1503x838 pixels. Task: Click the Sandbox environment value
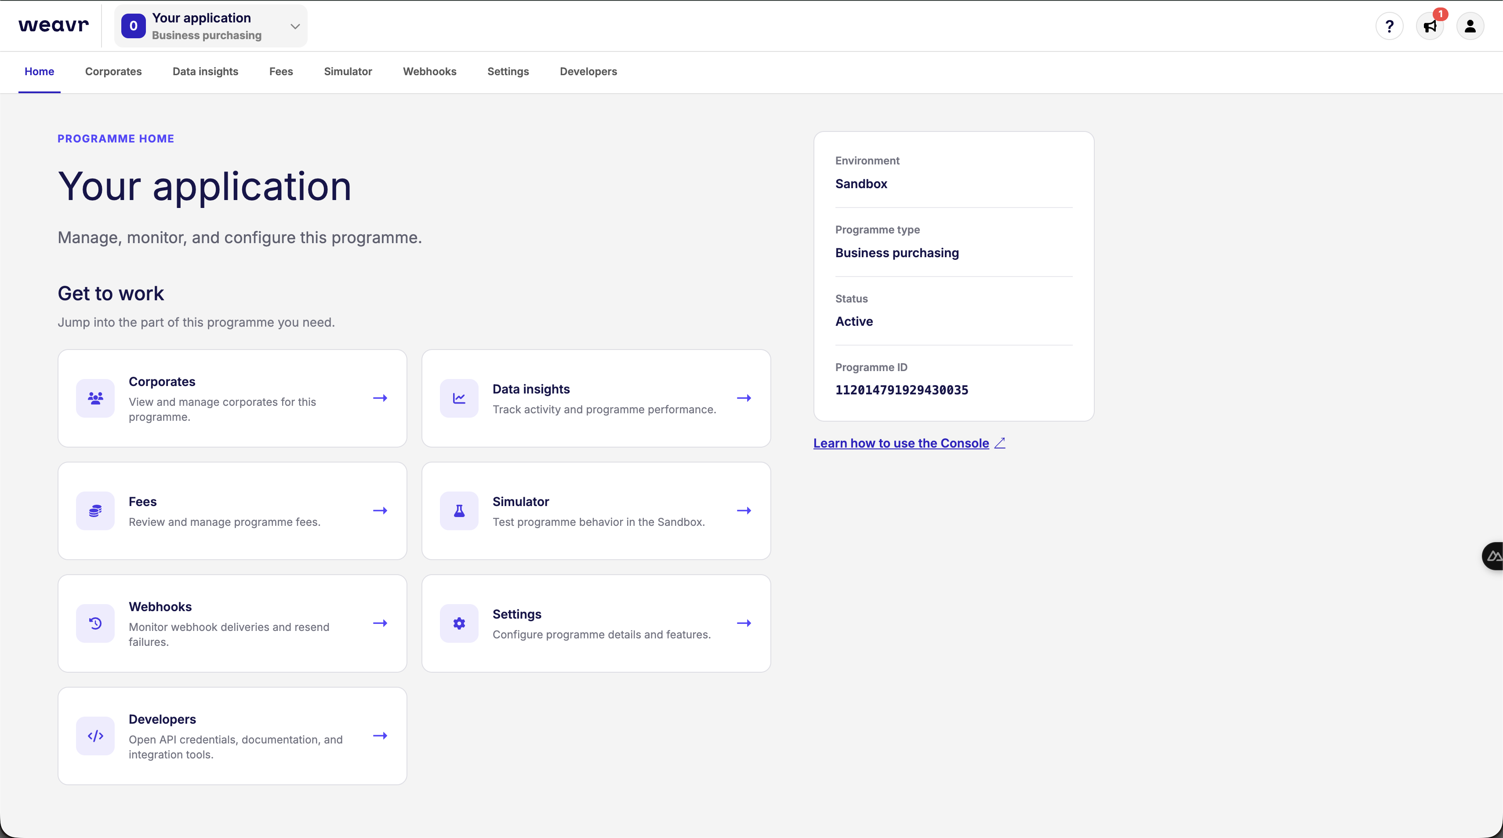click(x=860, y=184)
